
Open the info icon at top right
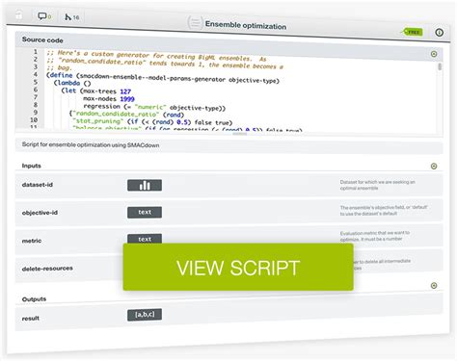(440, 33)
